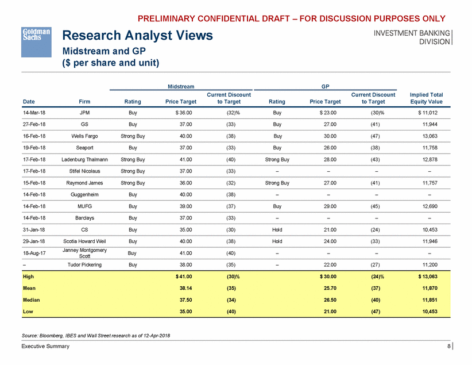Click the 'Scotia Howard Weil' firm name
472x365 pixels.
(x=84, y=241)
